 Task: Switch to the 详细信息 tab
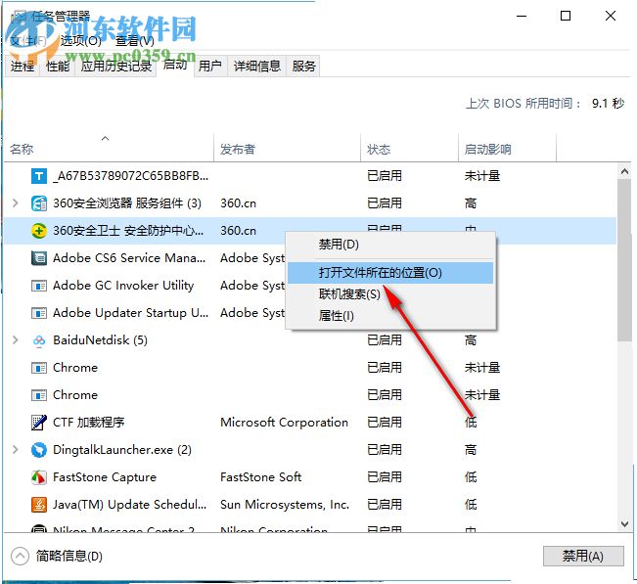[x=256, y=67]
